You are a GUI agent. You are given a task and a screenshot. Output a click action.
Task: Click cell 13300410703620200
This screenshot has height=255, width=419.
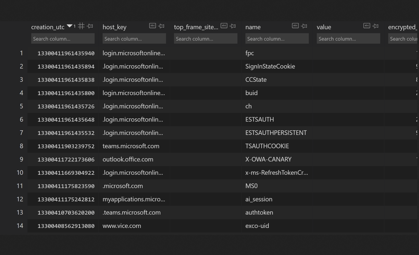(x=66, y=213)
